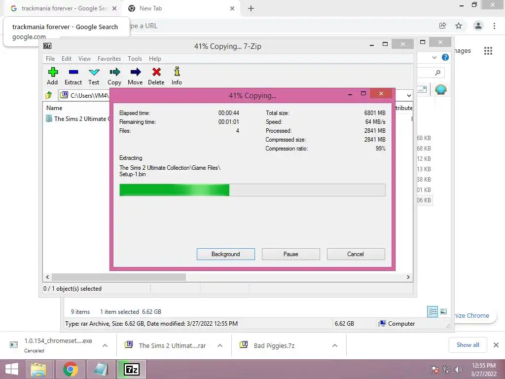Open File Explorer from the taskbar
Screen dimensions: 505x379
coord(38,369)
